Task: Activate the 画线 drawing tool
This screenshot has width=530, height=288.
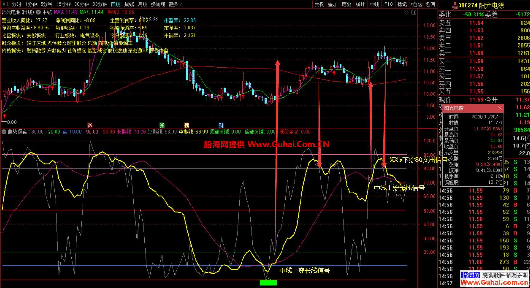Action: coord(374,4)
